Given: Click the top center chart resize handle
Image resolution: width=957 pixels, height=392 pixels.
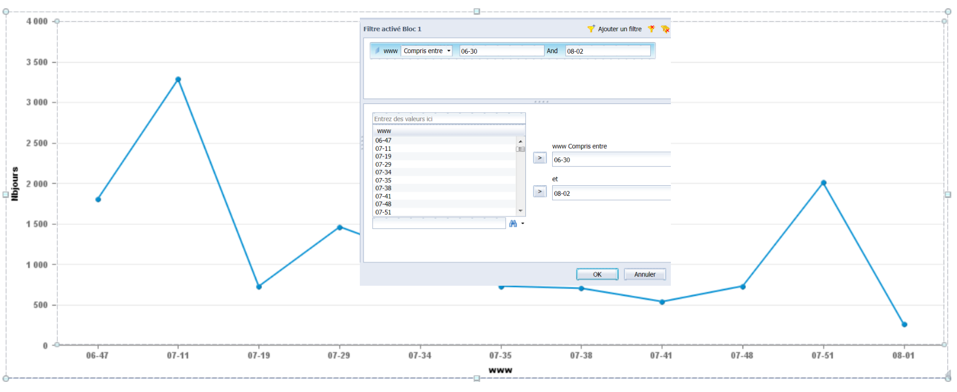Looking at the screenshot, I should (477, 11).
